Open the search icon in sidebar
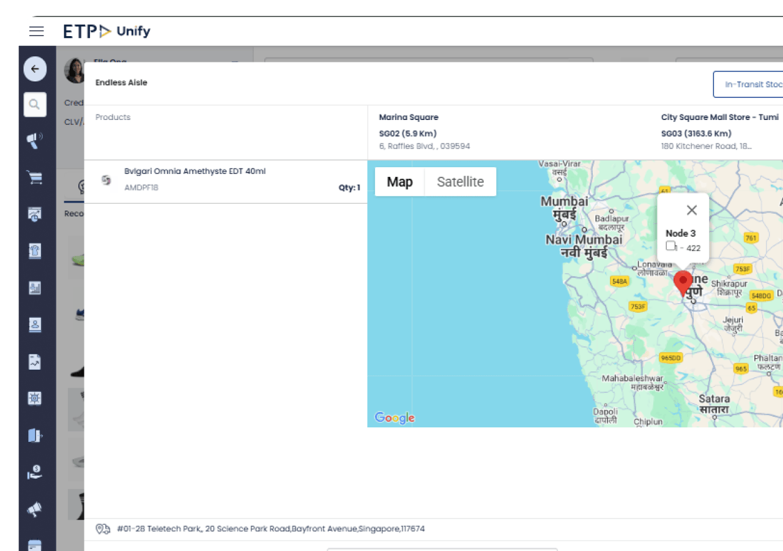Viewport: 783px width, 551px height. [x=35, y=105]
